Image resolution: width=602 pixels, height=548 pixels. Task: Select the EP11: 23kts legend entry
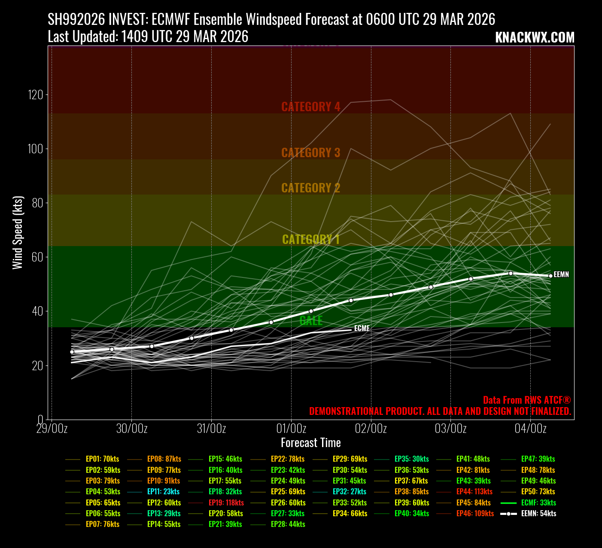pyautogui.click(x=164, y=492)
